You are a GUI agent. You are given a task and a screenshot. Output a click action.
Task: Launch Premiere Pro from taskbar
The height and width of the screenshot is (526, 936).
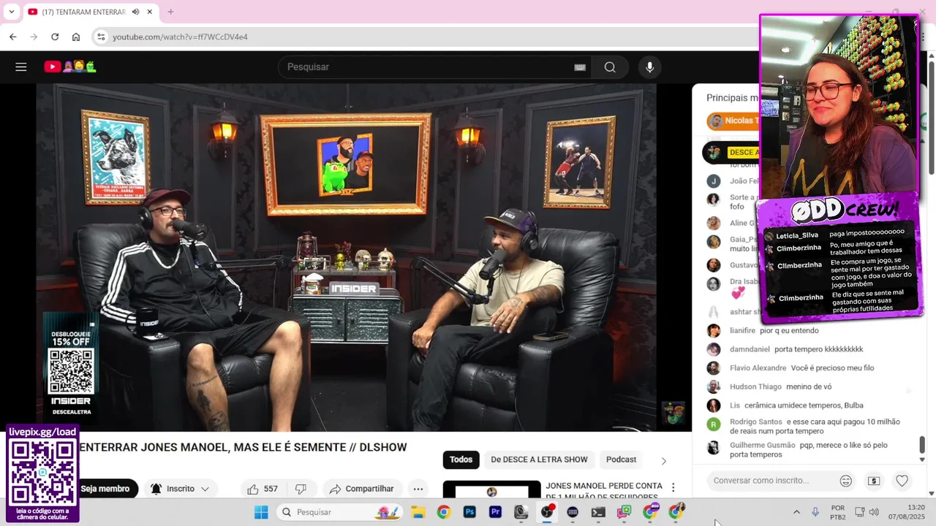coord(495,512)
